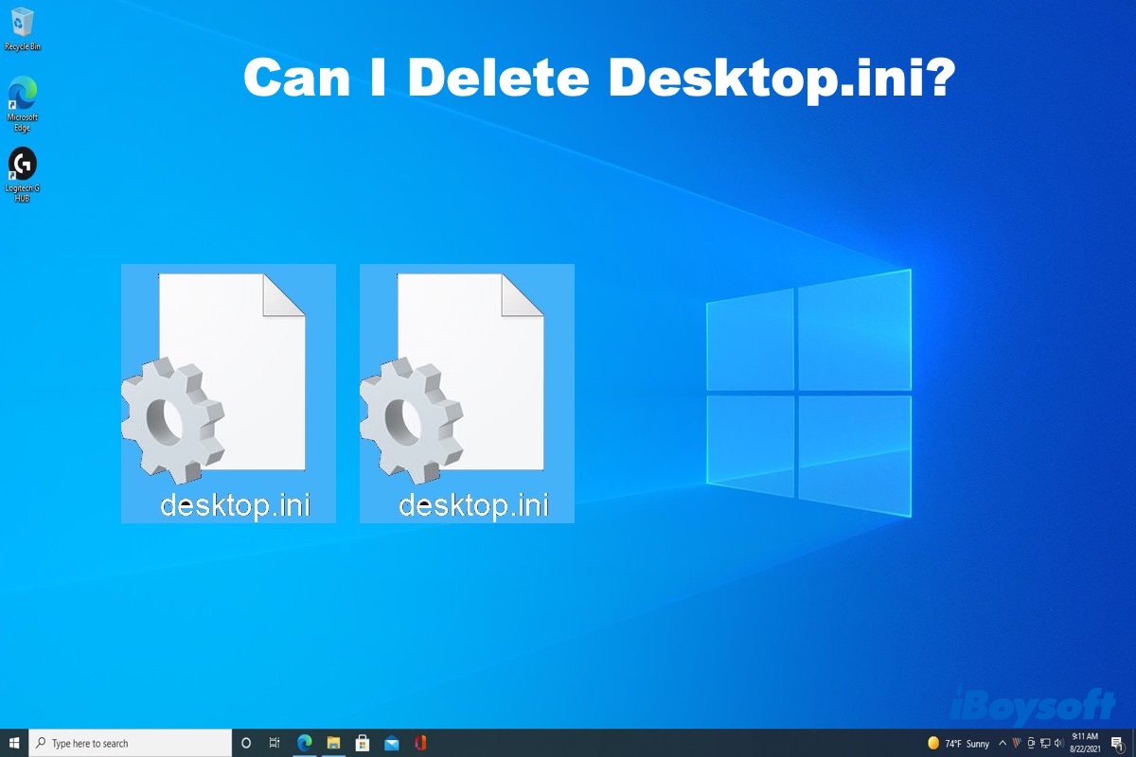Open the Mail app from the taskbar
Viewport: 1136px width, 757px height.
pyautogui.click(x=391, y=743)
